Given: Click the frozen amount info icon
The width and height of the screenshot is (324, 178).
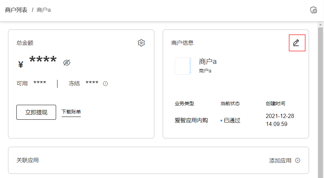Looking at the screenshot, I should pos(105,84).
